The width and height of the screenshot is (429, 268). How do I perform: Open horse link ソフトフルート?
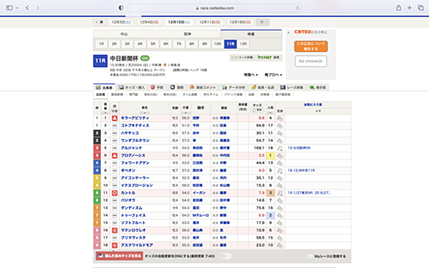pyautogui.click(x=133, y=223)
